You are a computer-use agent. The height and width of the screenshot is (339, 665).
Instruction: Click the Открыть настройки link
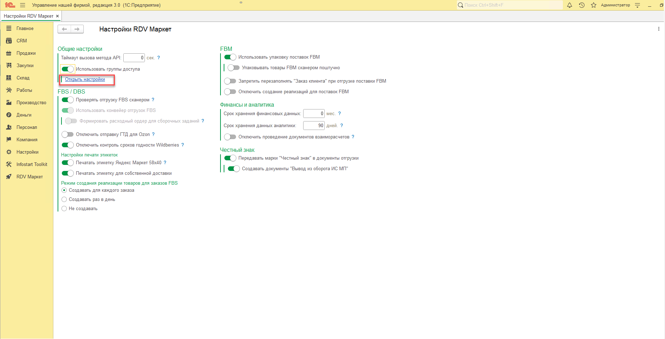point(85,79)
